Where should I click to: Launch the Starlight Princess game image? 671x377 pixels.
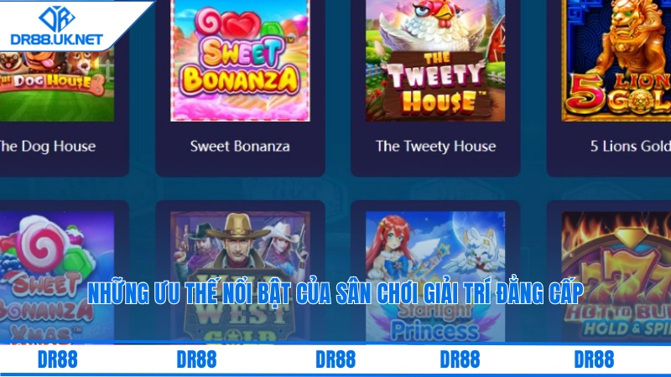[435, 277]
